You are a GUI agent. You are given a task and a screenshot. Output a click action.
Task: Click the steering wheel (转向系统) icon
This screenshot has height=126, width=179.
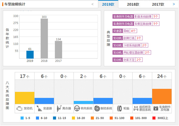77,108
